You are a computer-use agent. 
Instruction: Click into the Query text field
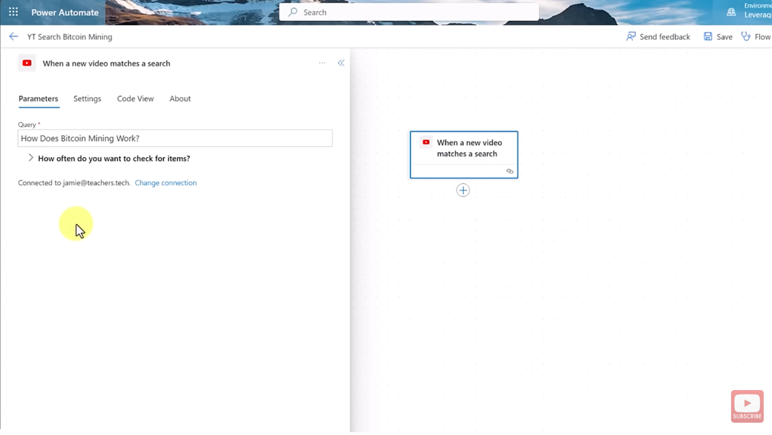[175, 138]
